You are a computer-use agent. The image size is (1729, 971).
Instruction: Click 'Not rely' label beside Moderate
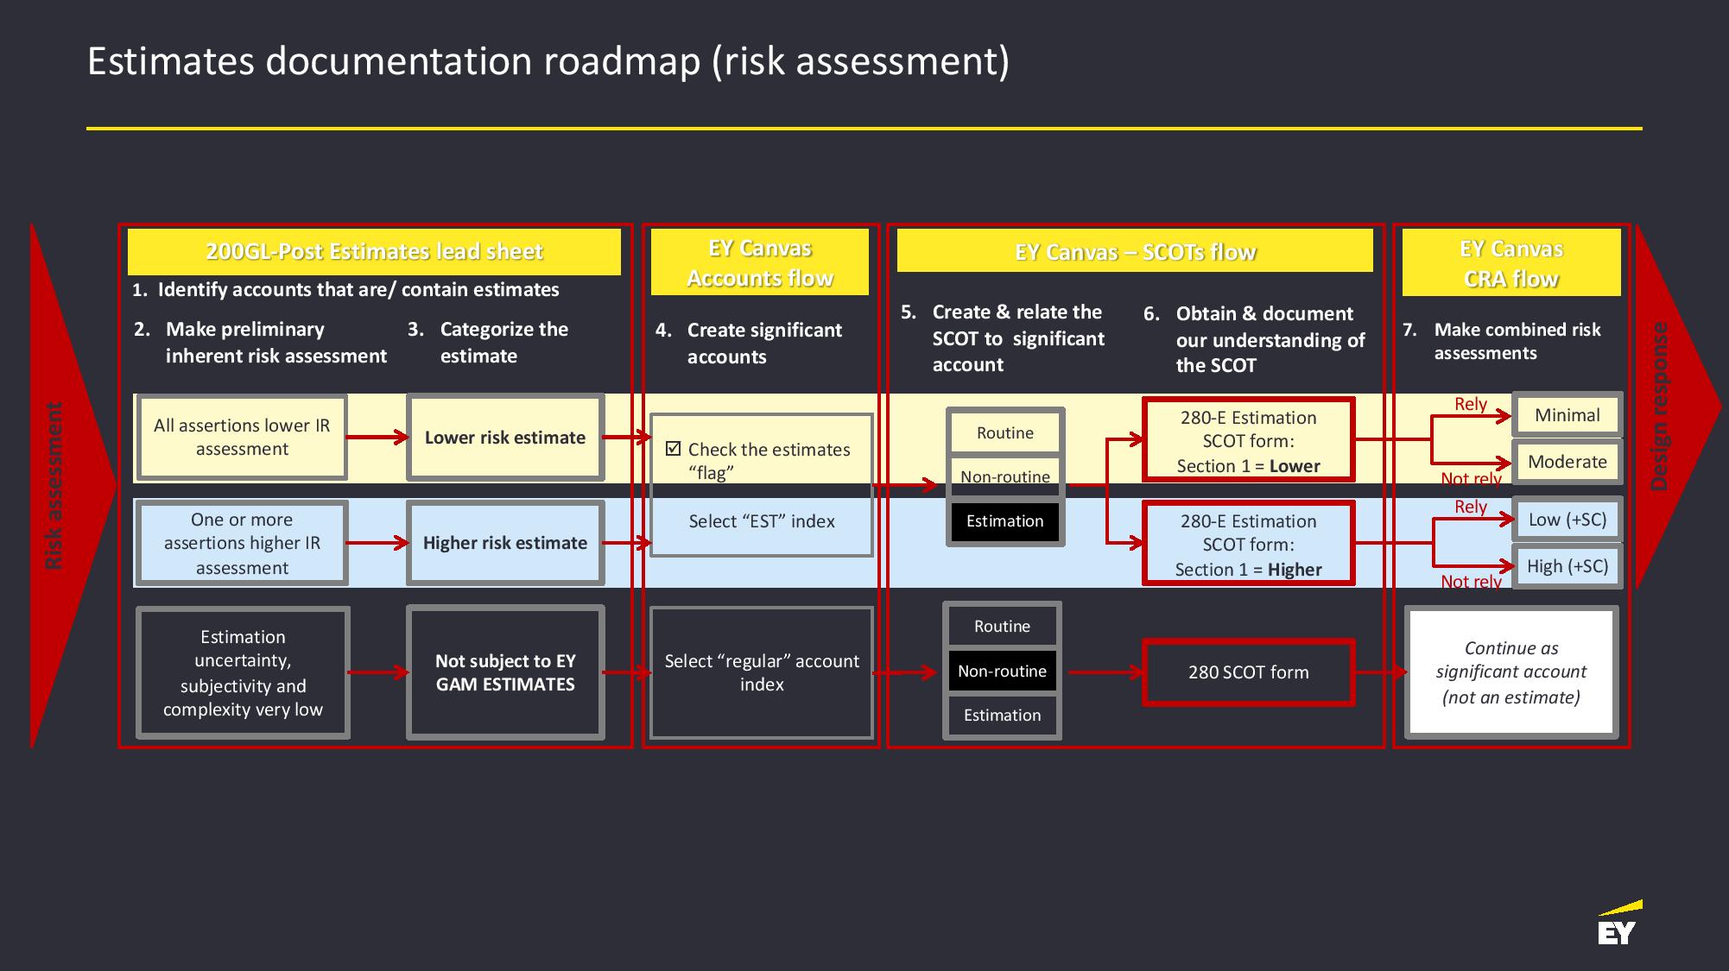1472,478
